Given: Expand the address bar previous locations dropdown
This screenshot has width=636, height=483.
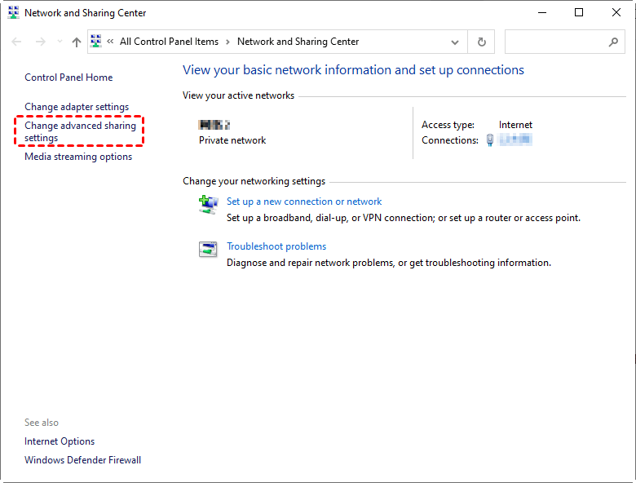Looking at the screenshot, I should click(x=455, y=42).
